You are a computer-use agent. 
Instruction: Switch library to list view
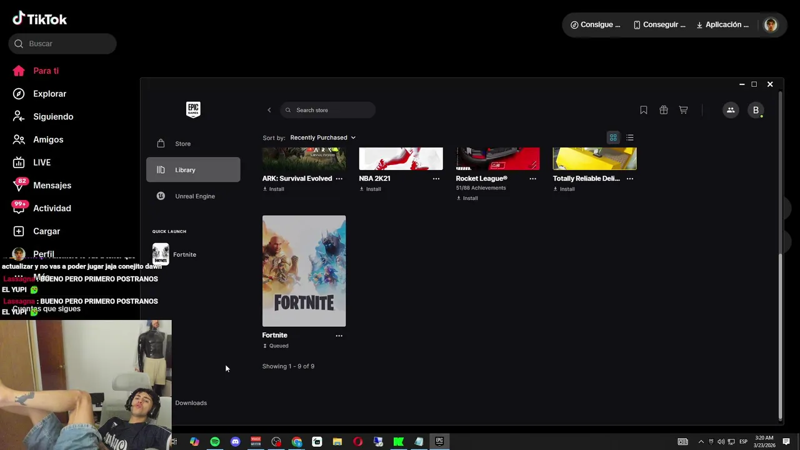630,137
